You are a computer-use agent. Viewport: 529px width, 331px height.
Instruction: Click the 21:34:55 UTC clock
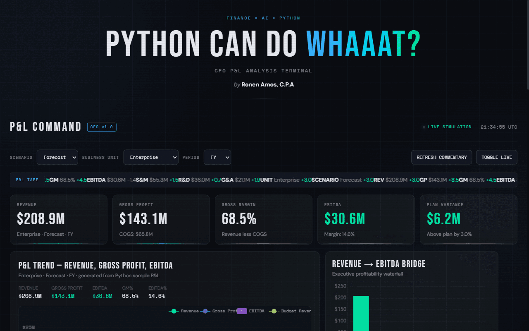(499, 127)
